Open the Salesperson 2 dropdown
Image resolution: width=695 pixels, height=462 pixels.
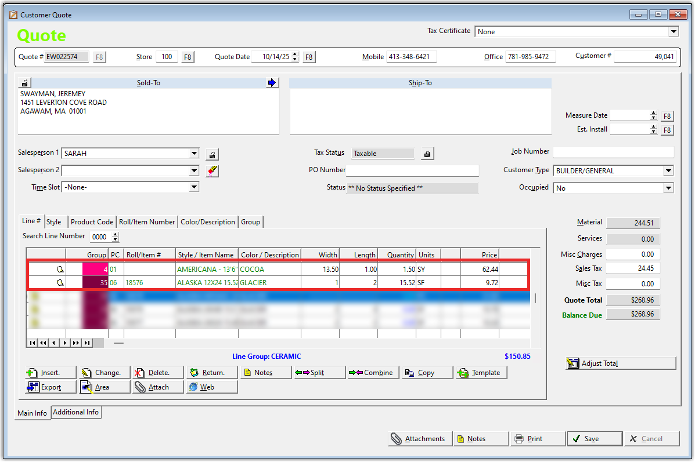pos(194,170)
